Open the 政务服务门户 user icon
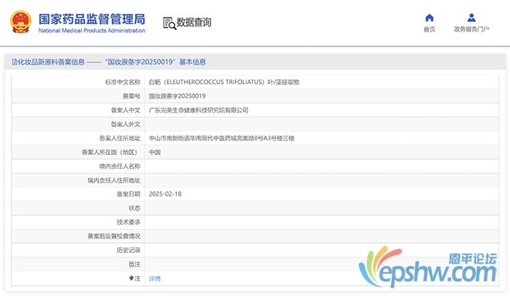Screen dimensions: 510x296 point(471,18)
